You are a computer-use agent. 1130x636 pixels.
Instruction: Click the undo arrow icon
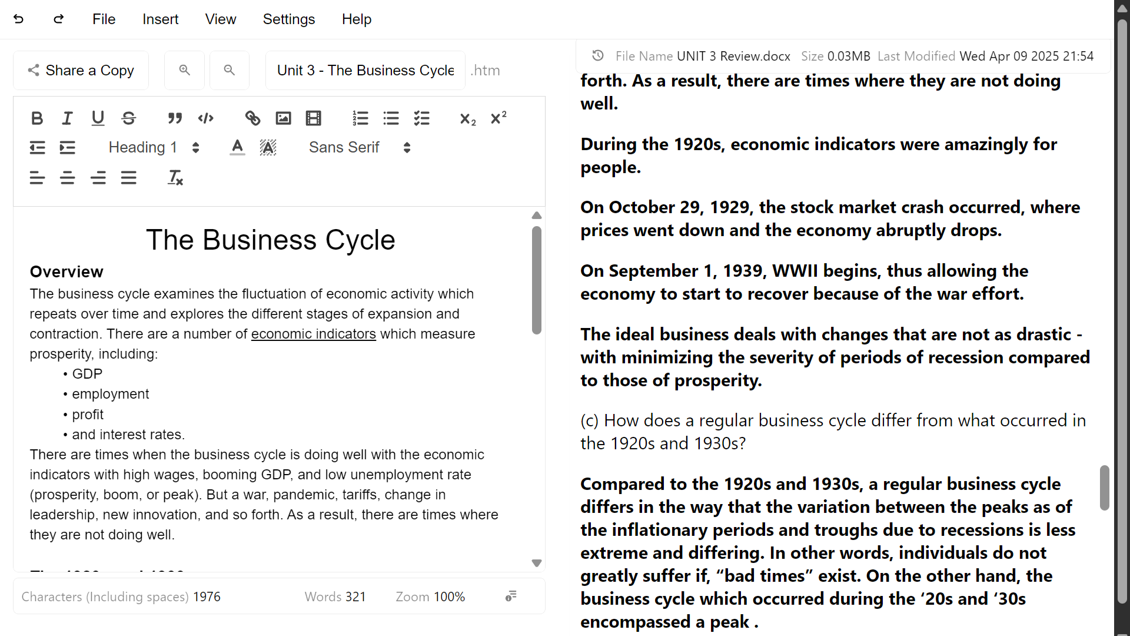tap(19, 19)
